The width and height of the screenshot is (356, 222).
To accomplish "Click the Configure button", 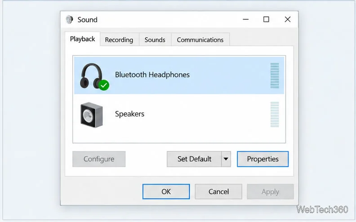I will click(99, 159).
